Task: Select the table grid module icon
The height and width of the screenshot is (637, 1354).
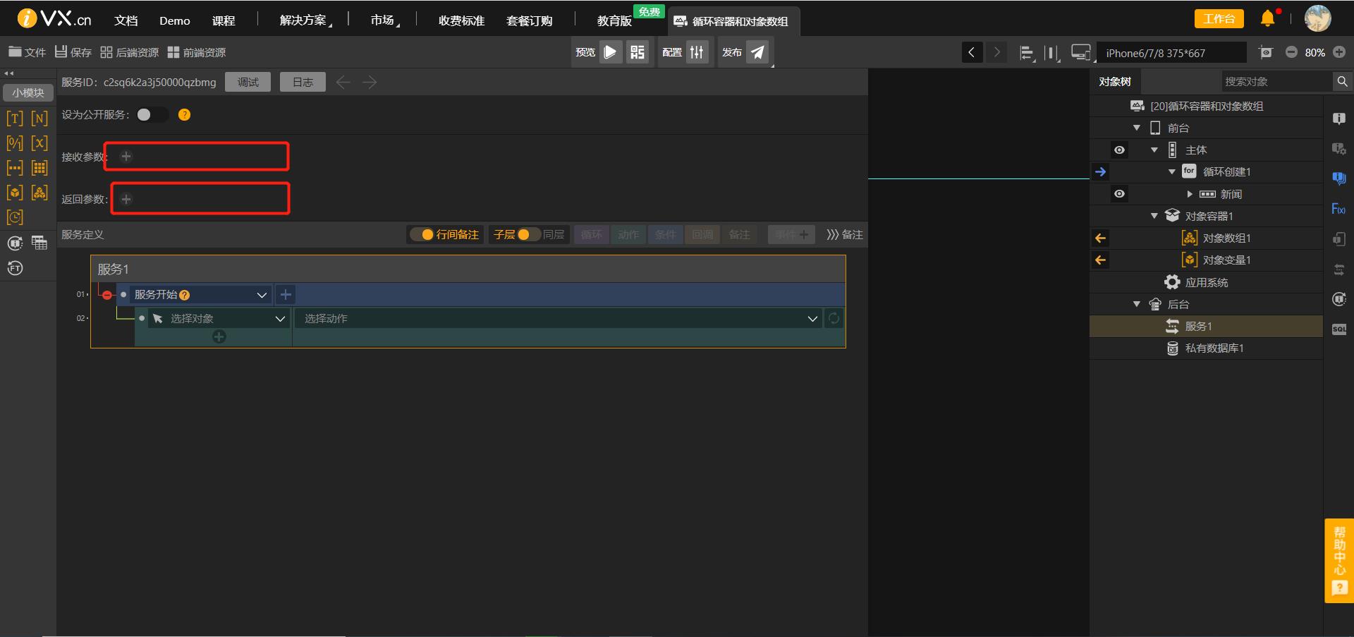Action: (39, 243)
